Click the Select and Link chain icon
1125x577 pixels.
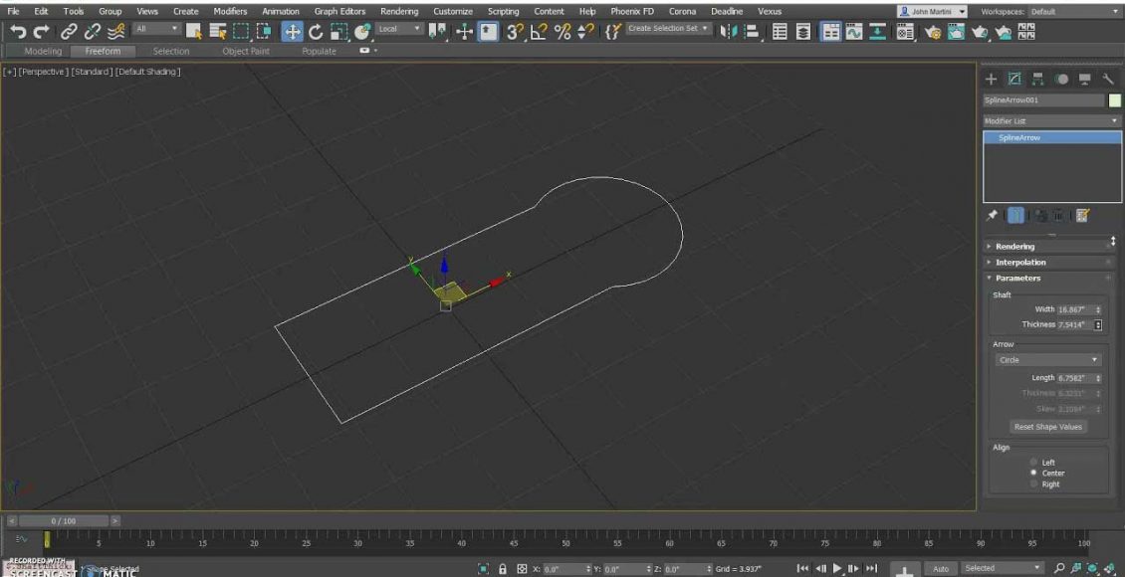pos(68,30)
